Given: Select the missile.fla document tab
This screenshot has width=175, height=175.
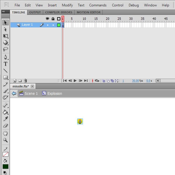Looking at the screenshot, I should pos(21,86).
